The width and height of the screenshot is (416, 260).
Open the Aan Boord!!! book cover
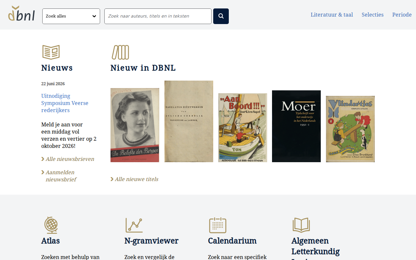[243, 128]
